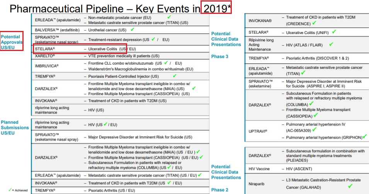Select the checkmark next to (AC-065A309)
Image resolution: width=369 pixels, height=194 pixels.
coord(314,129)
